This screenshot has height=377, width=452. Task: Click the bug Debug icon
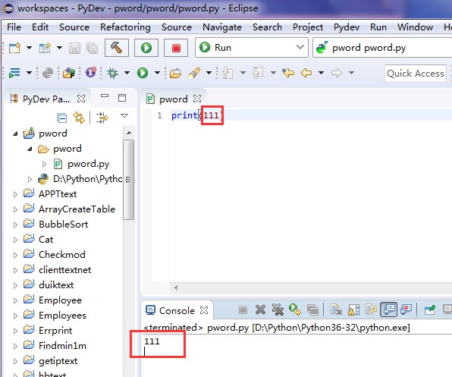(x=112, y=73)
